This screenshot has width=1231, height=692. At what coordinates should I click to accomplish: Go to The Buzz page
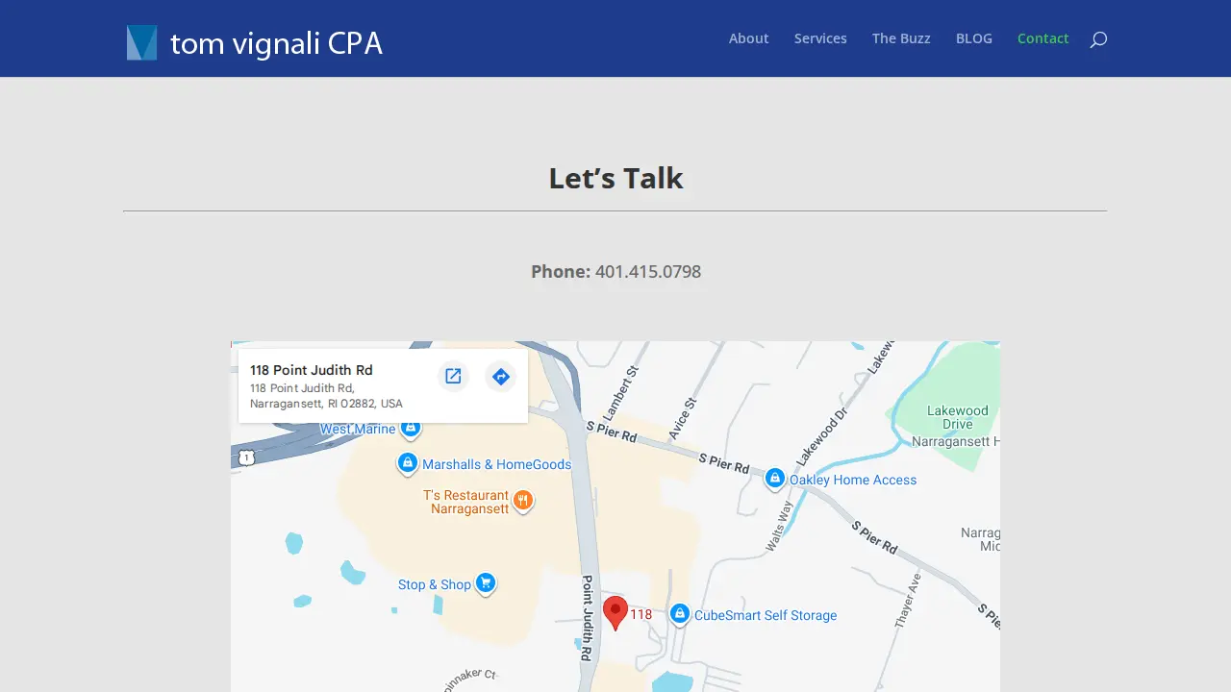point(901,38)
